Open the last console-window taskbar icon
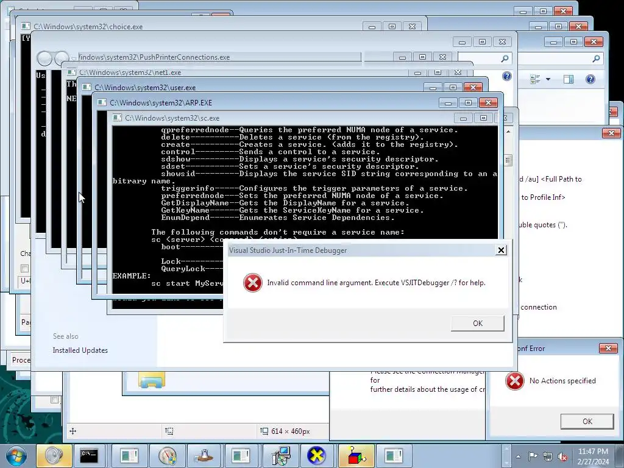Viewport: 624px width, 468px height. pos(393,456)
